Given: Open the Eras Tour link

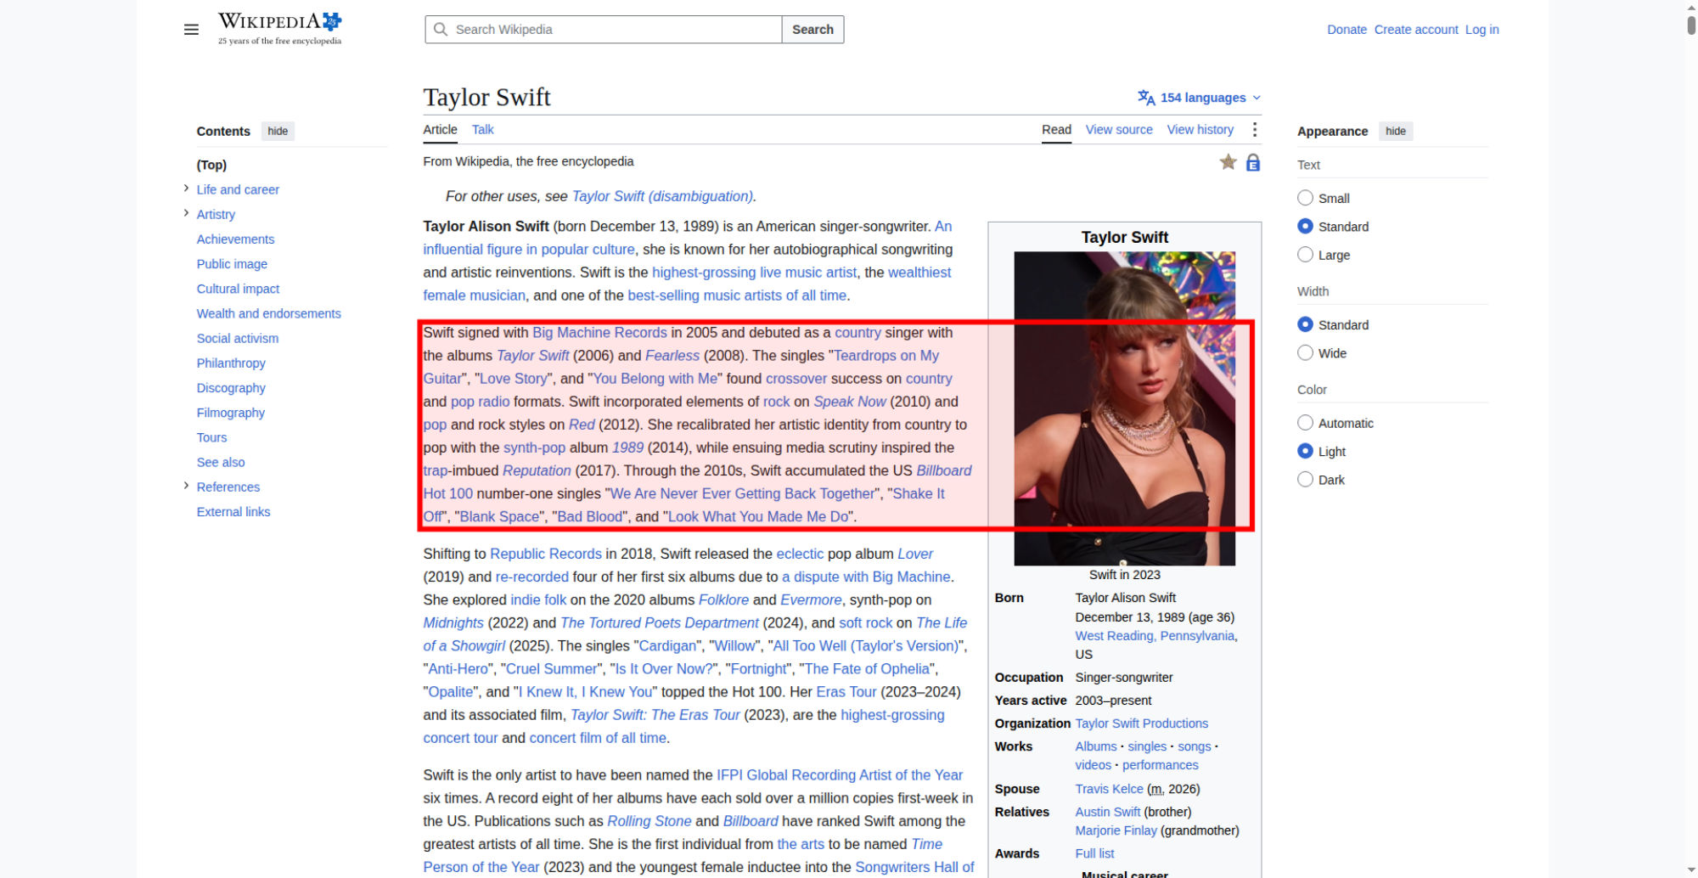Looking at the screenshot, I should pos(846,692).
